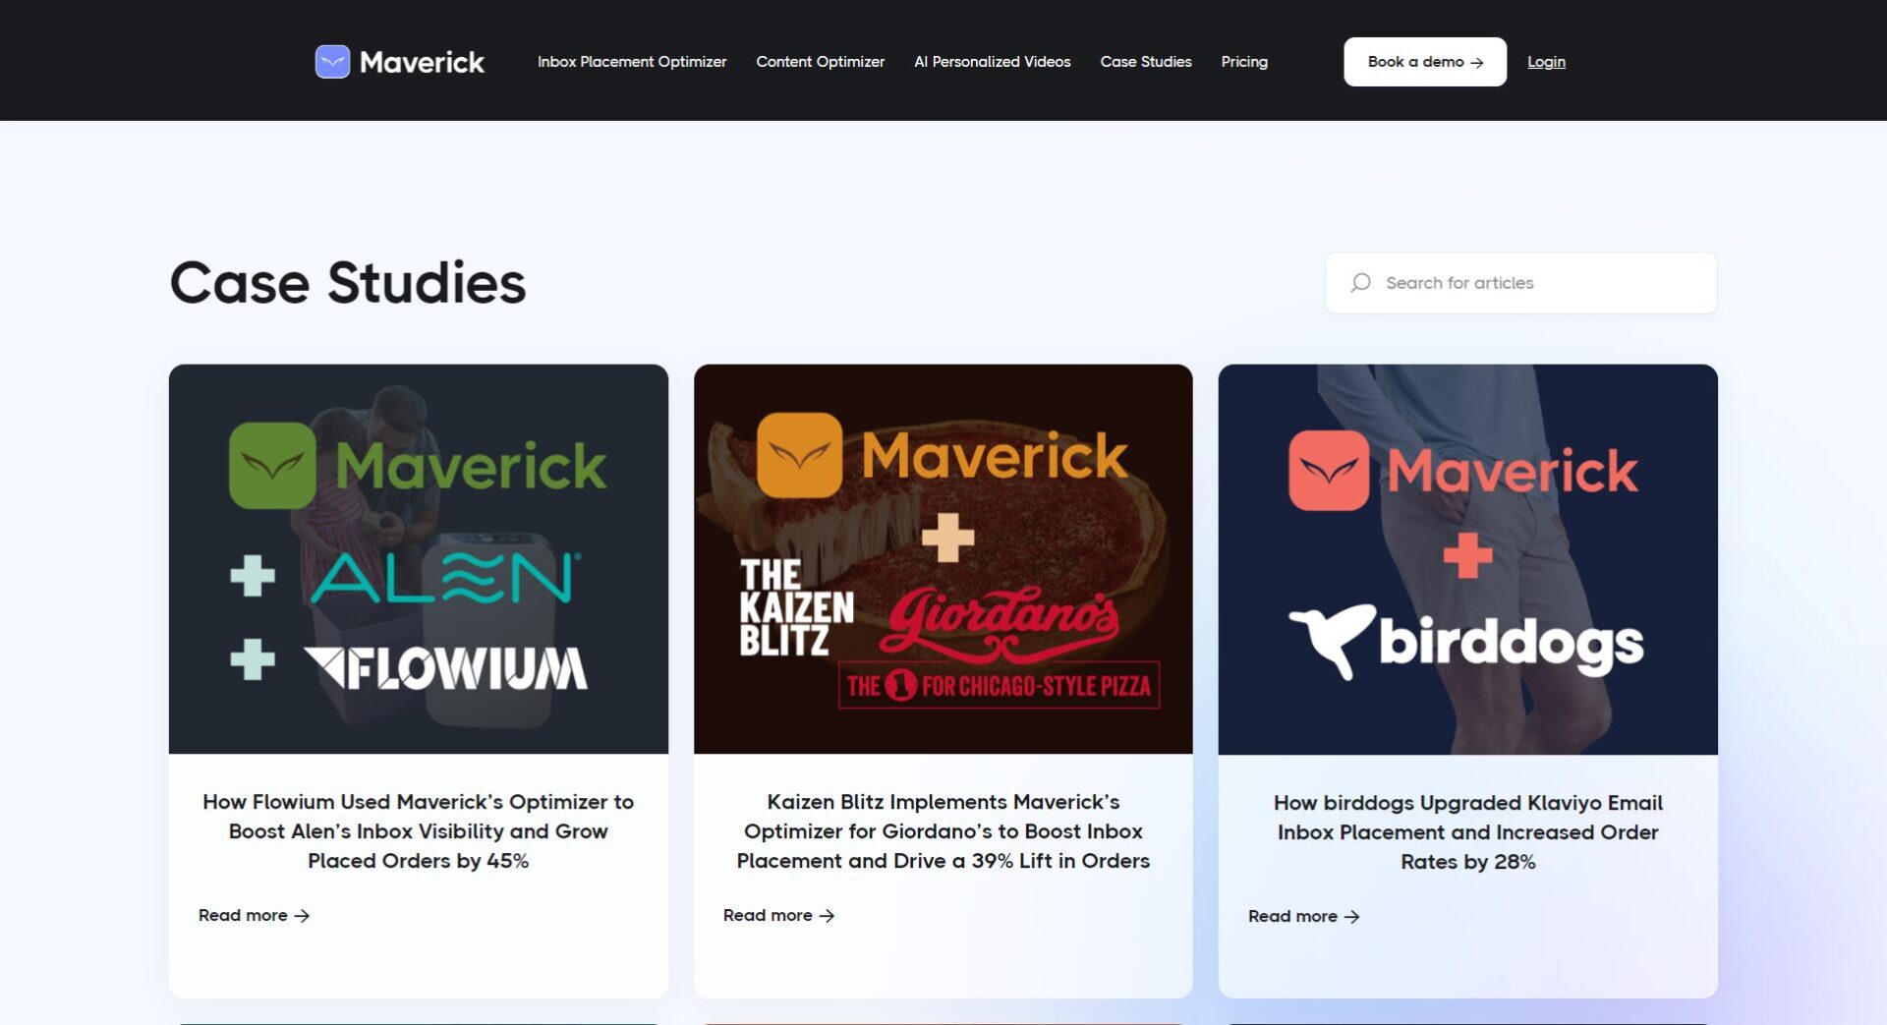Image resolution: width=1887 pixels, height=1025 pixels.
Task: Open Inbox Placement Optimizer menu item
Action: pyautogui.click(x=631, y=62)
